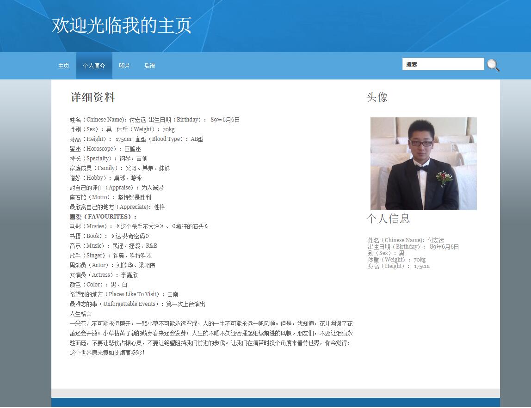Click the bold 喜爱（FAVOURITES） label
This screenshot has width=531, height=408.
tap(103, 217)
